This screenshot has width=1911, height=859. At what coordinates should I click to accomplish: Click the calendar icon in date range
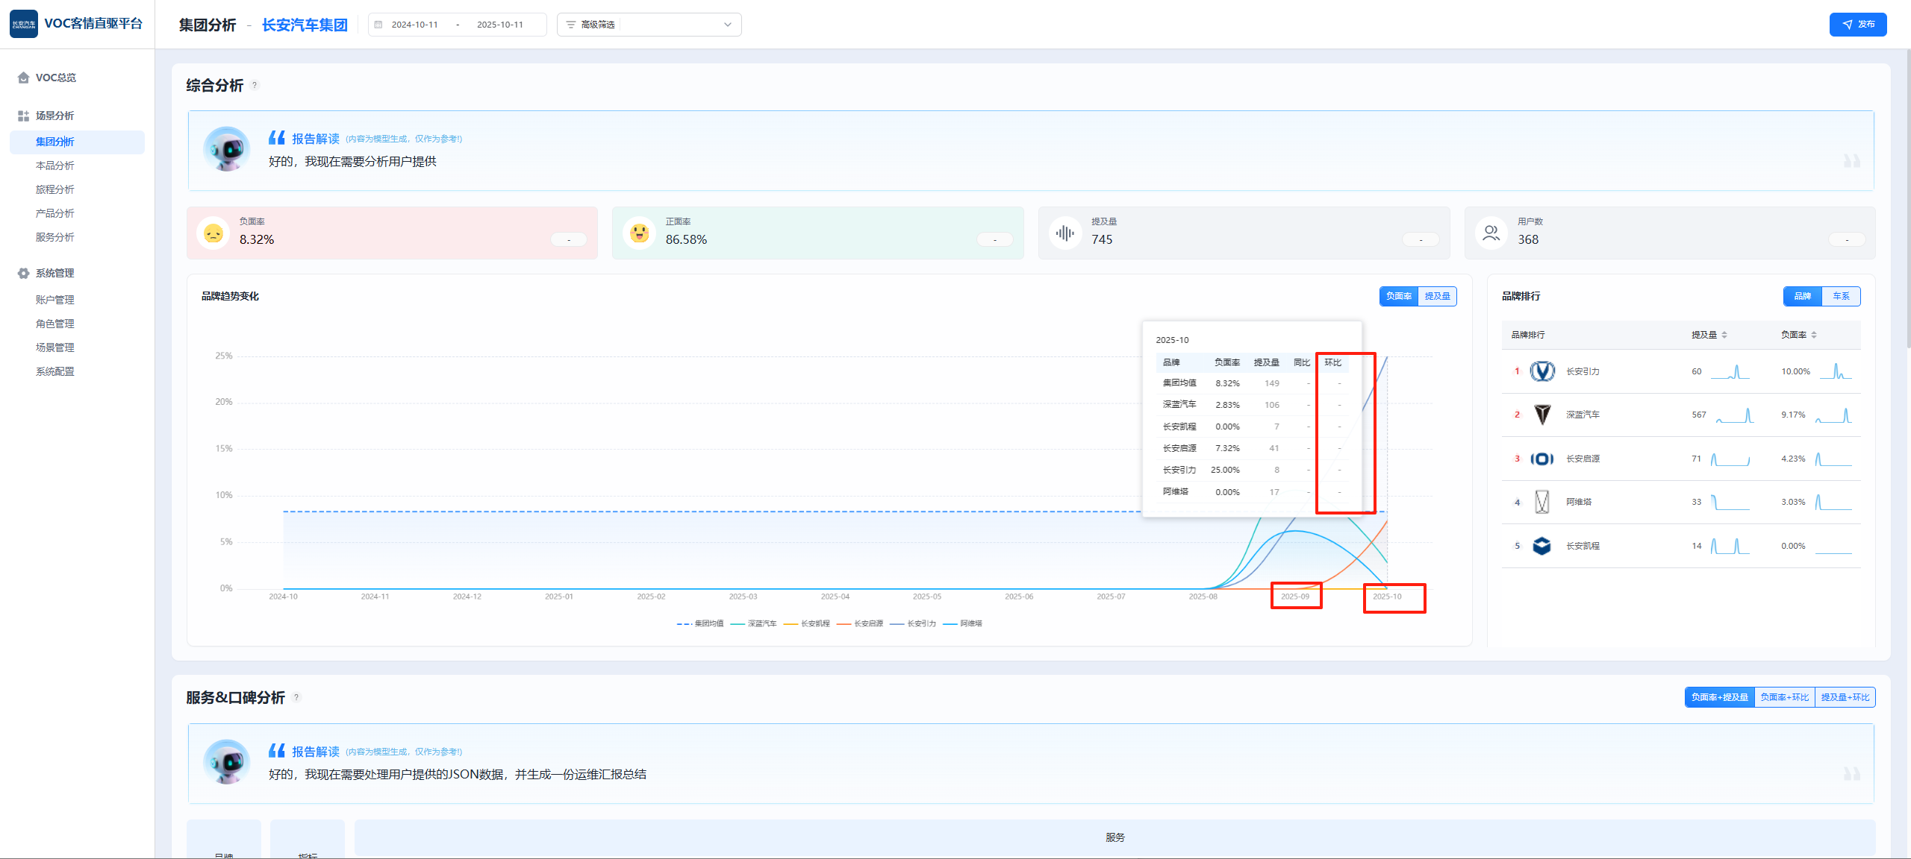[x=378, y=25]
